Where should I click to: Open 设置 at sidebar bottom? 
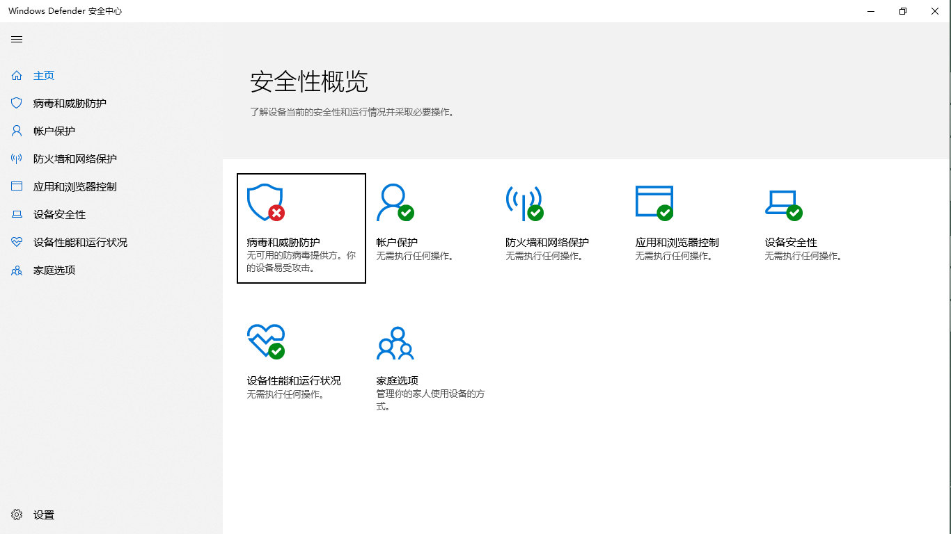[x=44, y=515]
